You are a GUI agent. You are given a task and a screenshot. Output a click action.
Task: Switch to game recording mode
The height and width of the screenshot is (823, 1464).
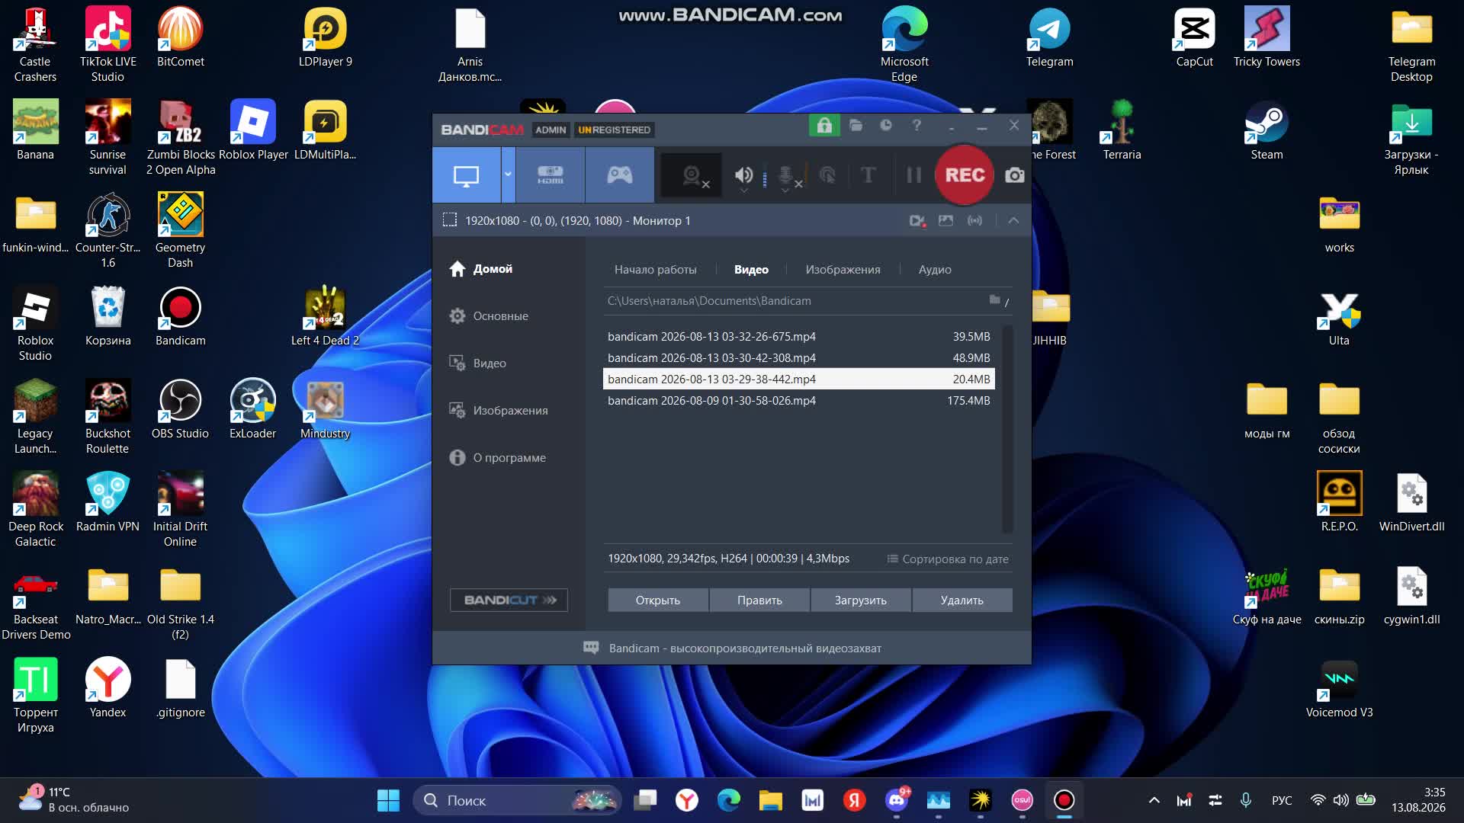[x=620, y=175]
